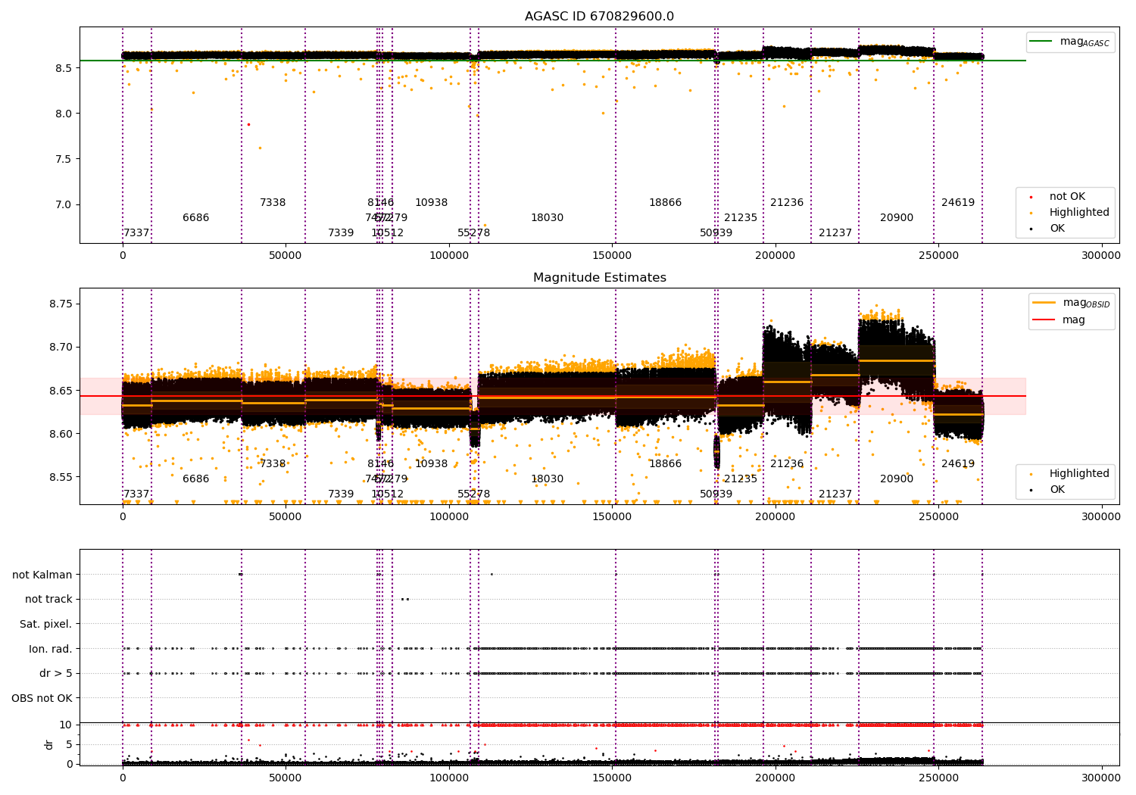Viewport: 1136px width, 795px height.
Task: Click OBSID label 50939 in the top plot
Action: pos(716,233)
